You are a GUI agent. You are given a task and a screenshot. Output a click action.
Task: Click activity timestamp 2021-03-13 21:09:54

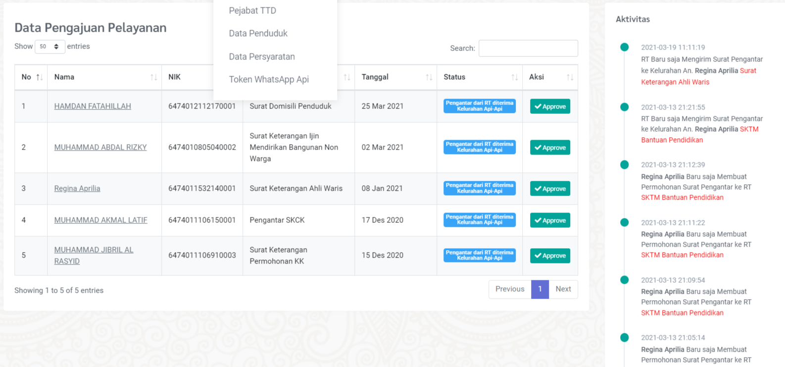coord(673,280)
